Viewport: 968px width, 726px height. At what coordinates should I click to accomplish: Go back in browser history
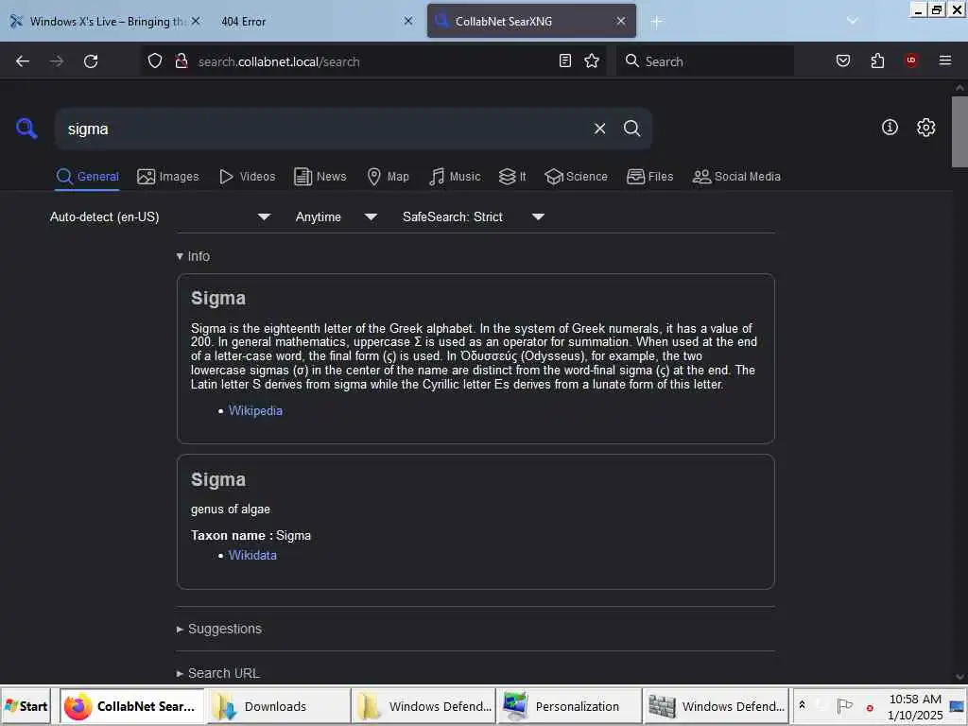23,61
